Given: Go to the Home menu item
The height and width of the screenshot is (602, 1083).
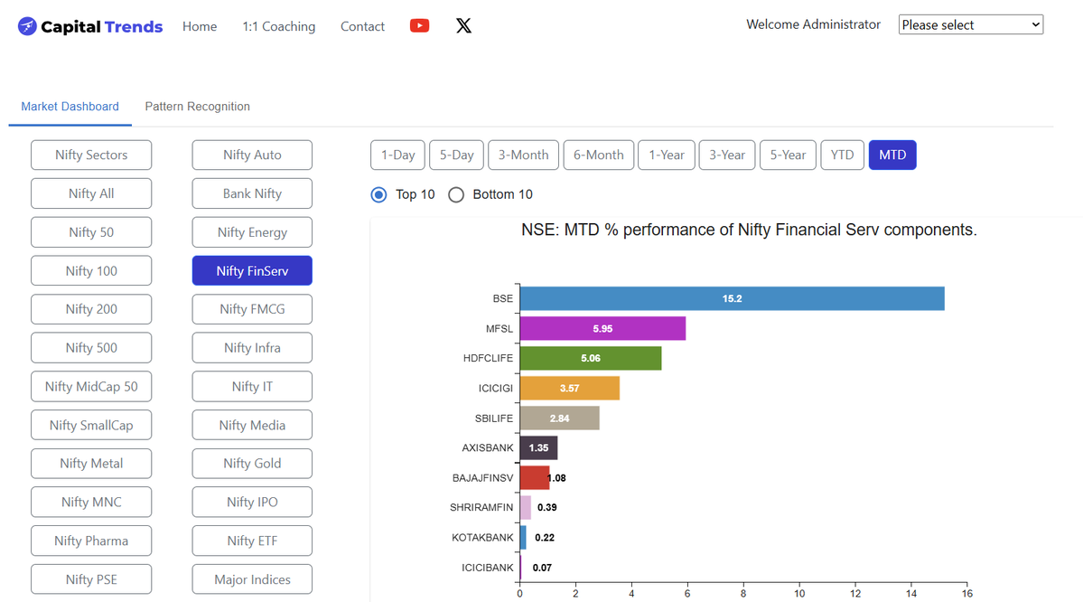Looking at the screenshot, I should click(200, 26).
